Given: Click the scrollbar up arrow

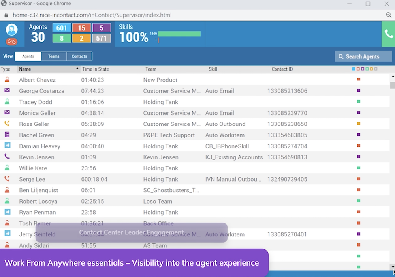Looking at the screenshot, I should [393, 76].
